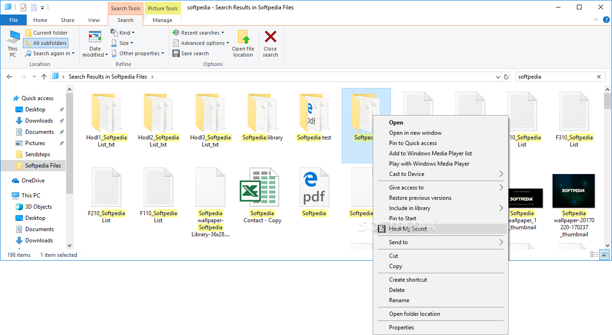Viewport: 612px width, 335px height.
Task: Switch to details view layout icon
Action: tap(594, 255)
